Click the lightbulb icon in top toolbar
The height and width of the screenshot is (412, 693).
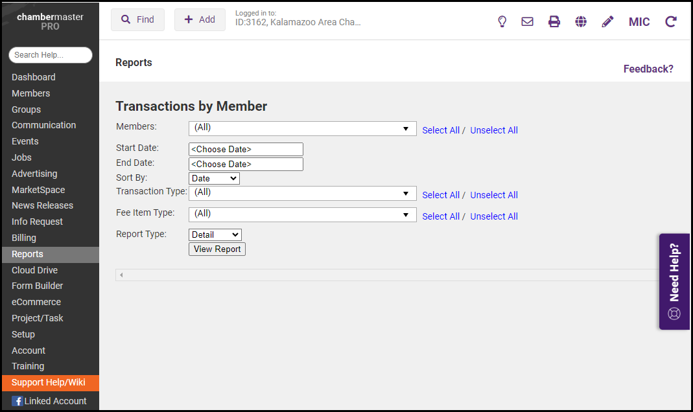[x=502, y=21]
